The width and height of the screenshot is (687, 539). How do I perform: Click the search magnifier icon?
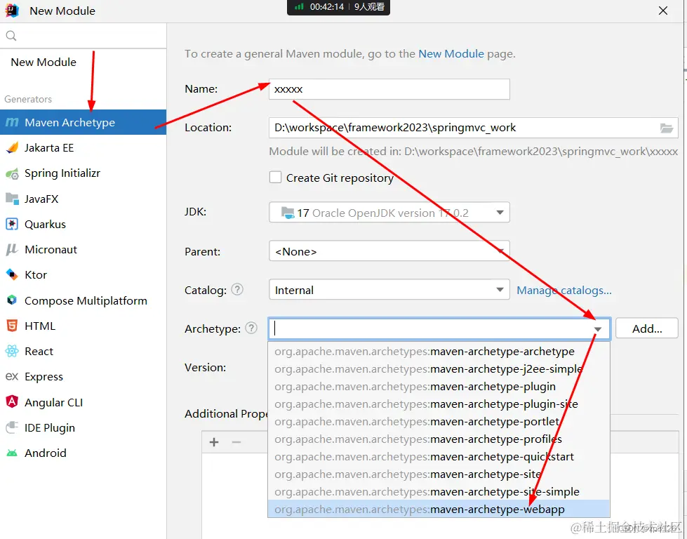tap(11, 36)
